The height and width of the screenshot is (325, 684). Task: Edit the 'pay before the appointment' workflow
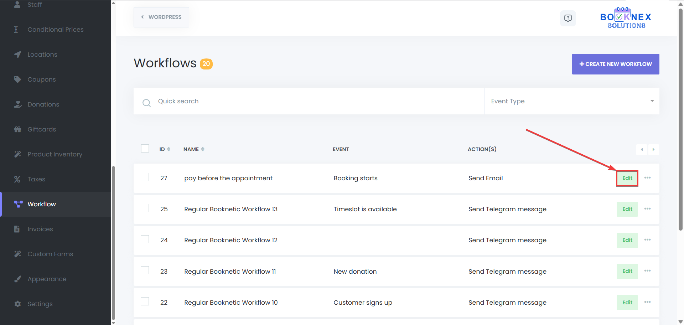point(627,178)
